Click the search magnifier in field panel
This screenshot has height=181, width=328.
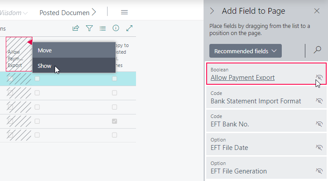click(x=317, y=50)
